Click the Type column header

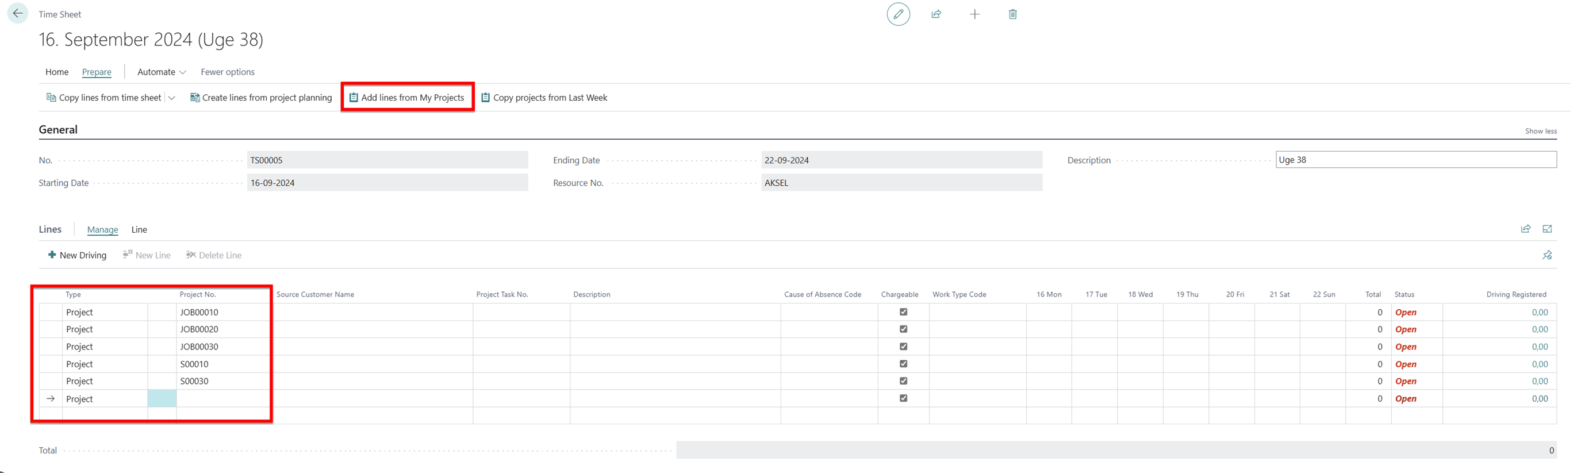(73, 294)
